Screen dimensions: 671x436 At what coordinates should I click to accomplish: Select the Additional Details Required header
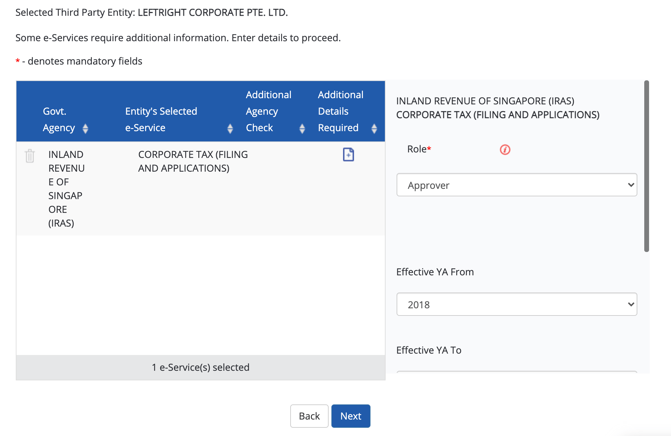coord(341,111)
